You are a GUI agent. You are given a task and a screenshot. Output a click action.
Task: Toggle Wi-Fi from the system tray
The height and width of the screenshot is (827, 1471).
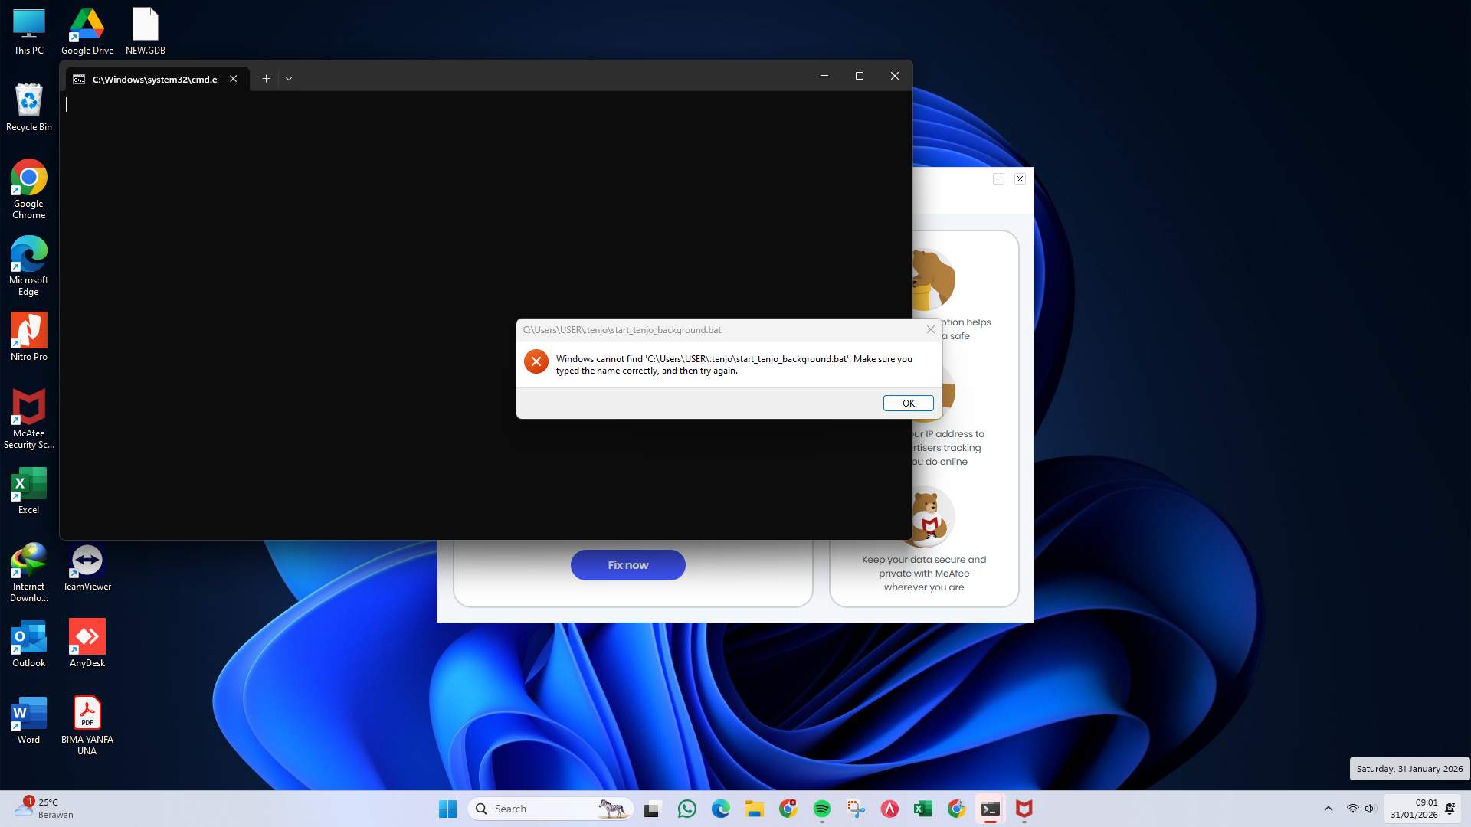point(1350,808)
